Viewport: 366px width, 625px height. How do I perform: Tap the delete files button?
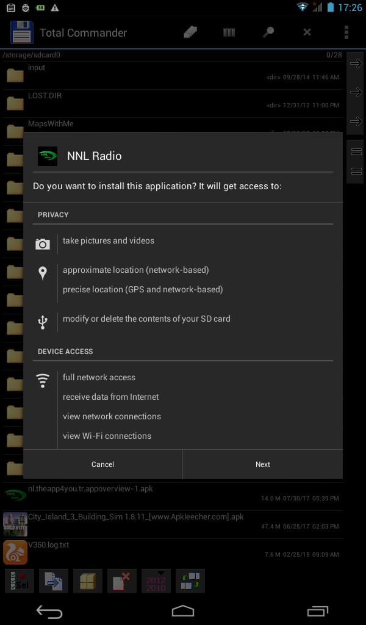[x=122, y=581]
